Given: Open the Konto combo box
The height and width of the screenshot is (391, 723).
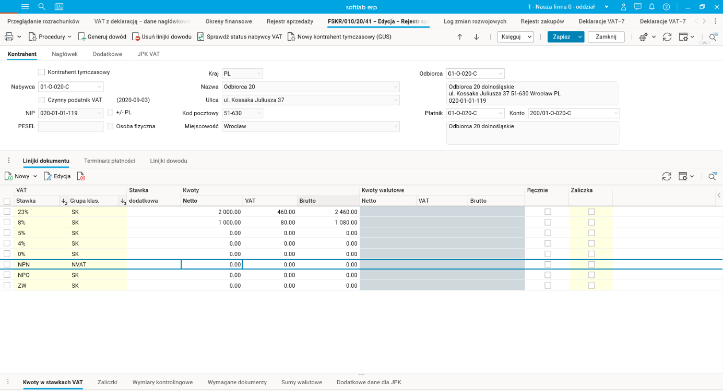Looking at the screenshot, I should tap(616, 113).
